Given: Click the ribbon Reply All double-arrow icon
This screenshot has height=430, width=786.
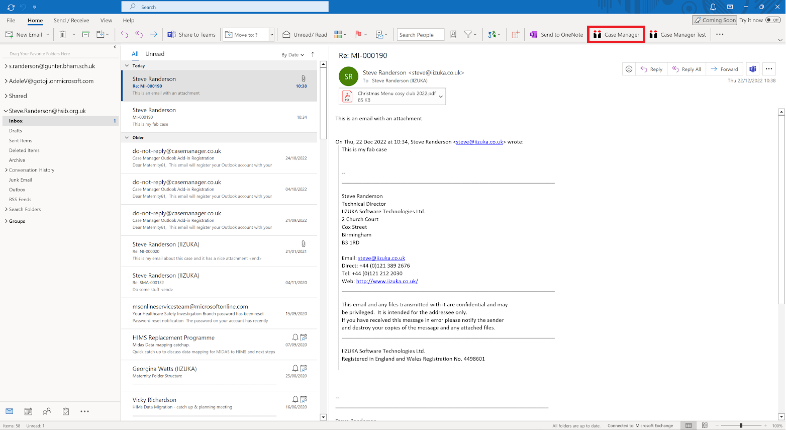Looking at the screenshot, I should coord(139,34).
